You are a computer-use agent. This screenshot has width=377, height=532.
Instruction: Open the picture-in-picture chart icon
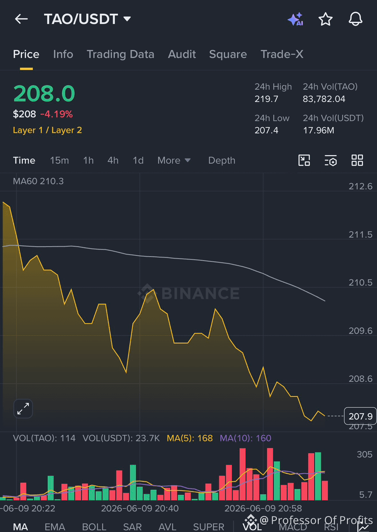tap(304, 160)
